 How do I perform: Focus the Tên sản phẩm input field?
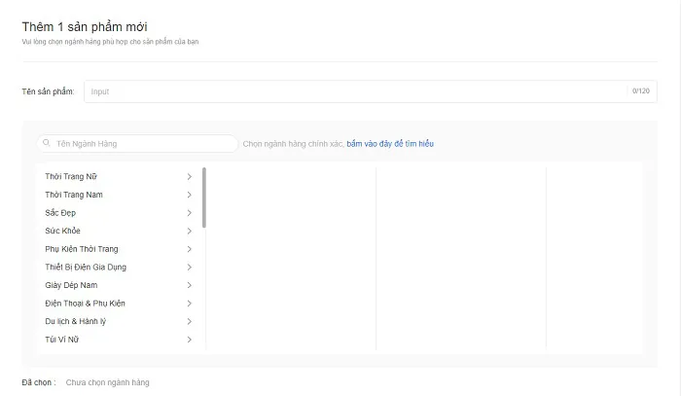click(x=370, y=91)
